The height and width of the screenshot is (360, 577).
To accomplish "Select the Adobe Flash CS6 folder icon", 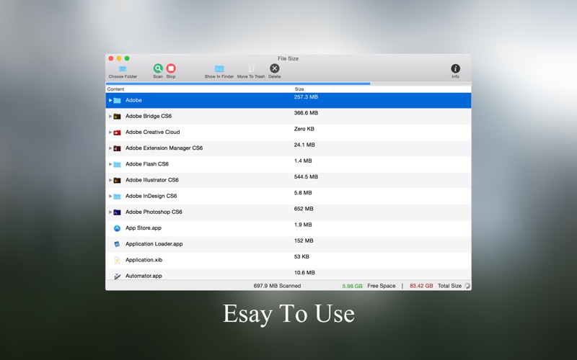I will point(117,164).
